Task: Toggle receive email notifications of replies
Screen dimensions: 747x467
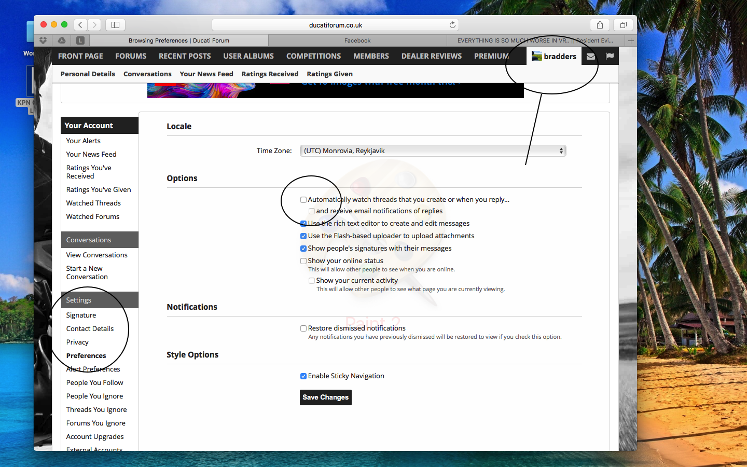Action: 312,211
